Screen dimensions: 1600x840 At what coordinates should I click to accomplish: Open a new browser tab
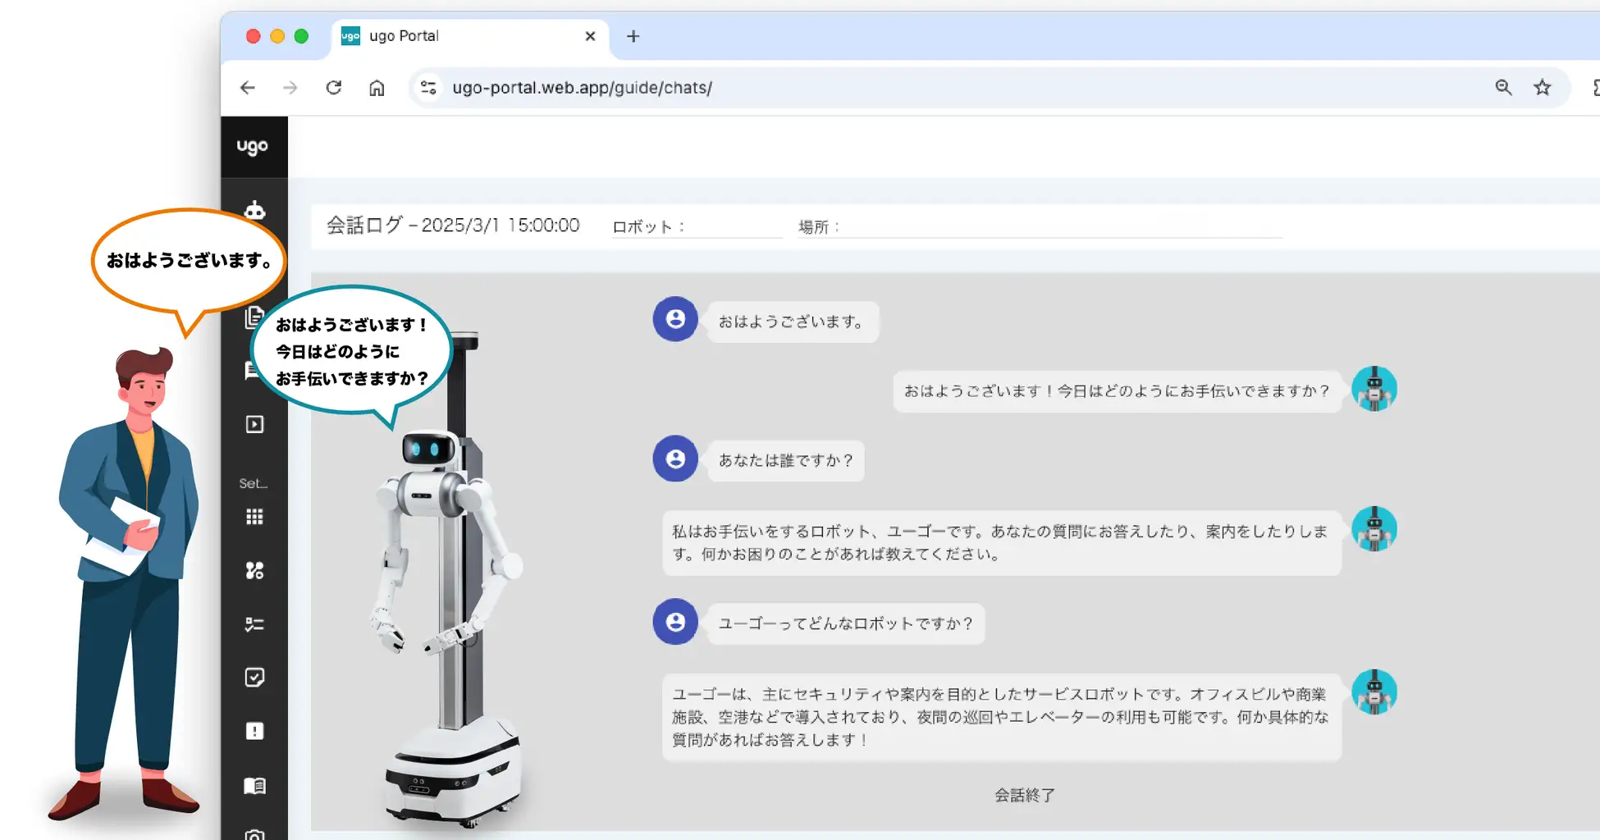(x=633, y=36)
